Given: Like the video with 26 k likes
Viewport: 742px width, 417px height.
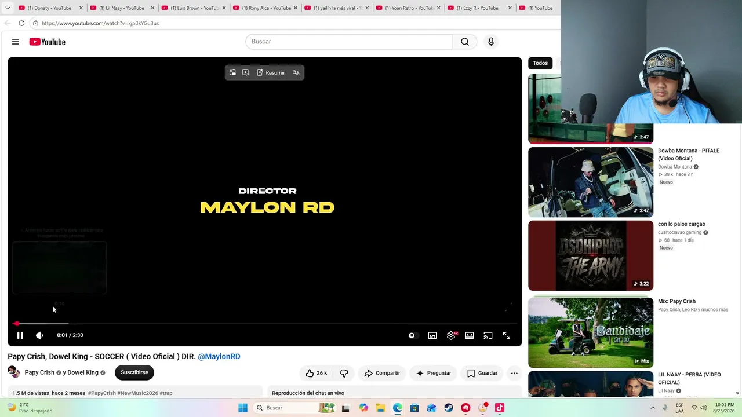Looking at the screenshot, I should click(x=317, y=373).
